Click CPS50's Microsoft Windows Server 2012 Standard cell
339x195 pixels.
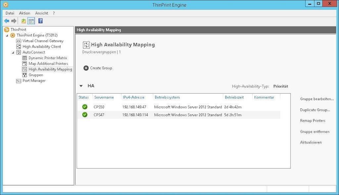[x=188, y=107]
